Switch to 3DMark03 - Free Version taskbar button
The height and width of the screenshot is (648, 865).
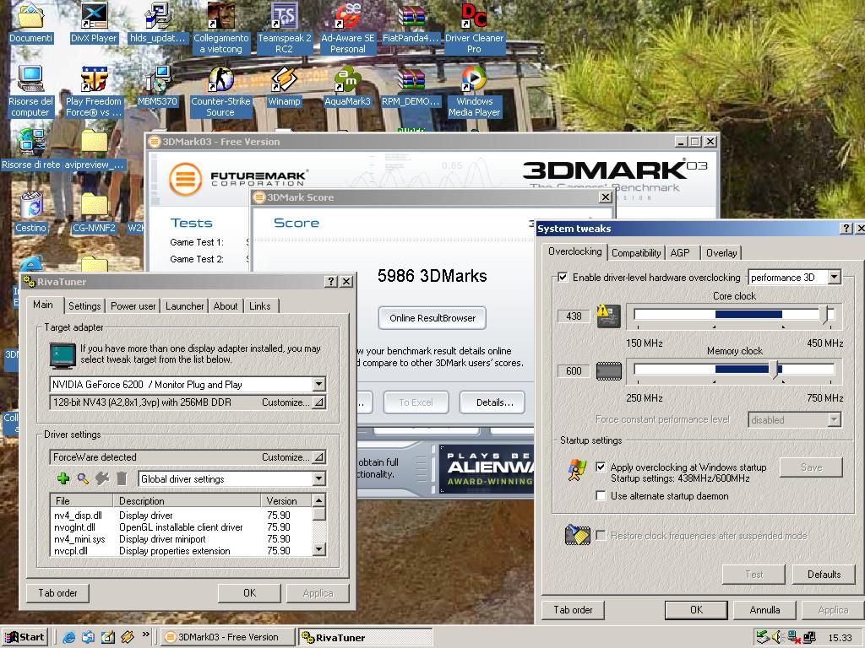click(x=228, y=637)
